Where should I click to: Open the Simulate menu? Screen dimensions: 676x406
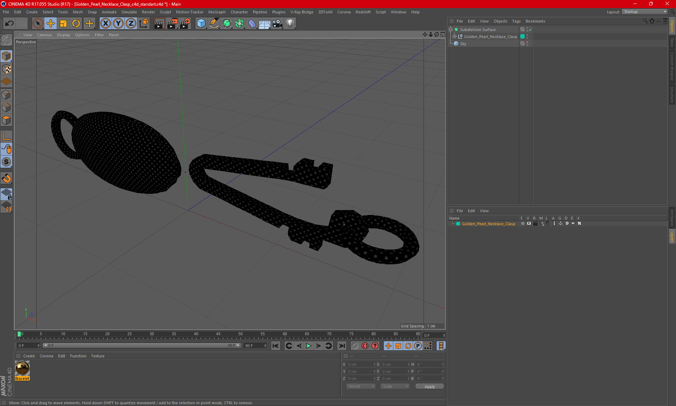pos(129,12)
